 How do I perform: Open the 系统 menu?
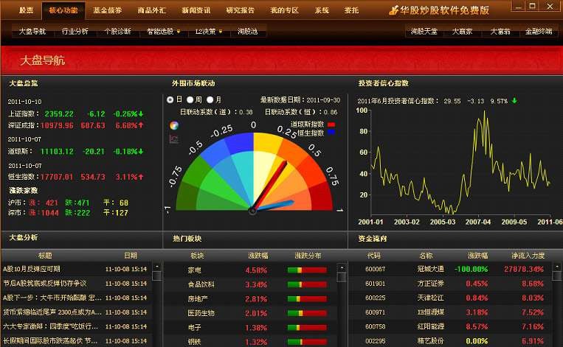coord(322,10)
